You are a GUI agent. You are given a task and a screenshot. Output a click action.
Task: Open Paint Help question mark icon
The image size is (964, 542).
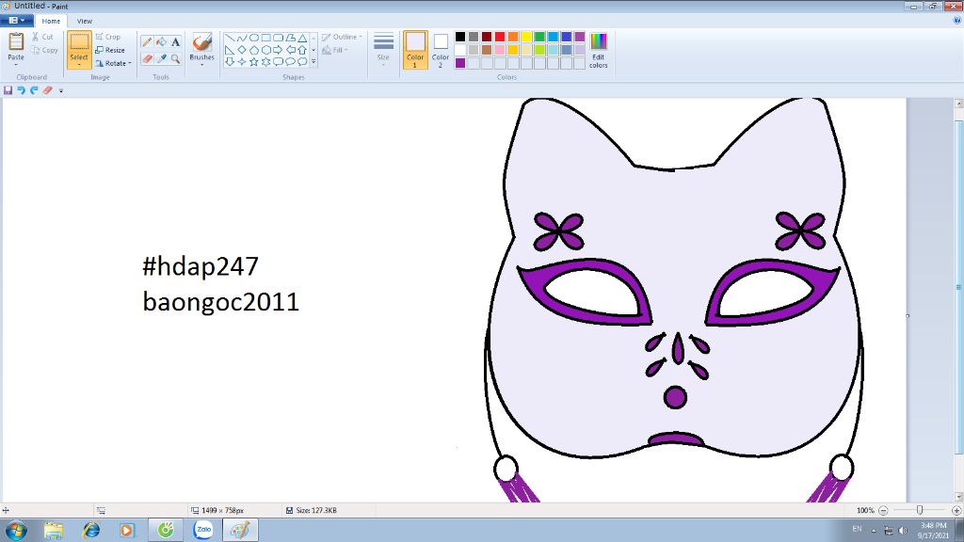pyautogui.click(x=956, y=21)
